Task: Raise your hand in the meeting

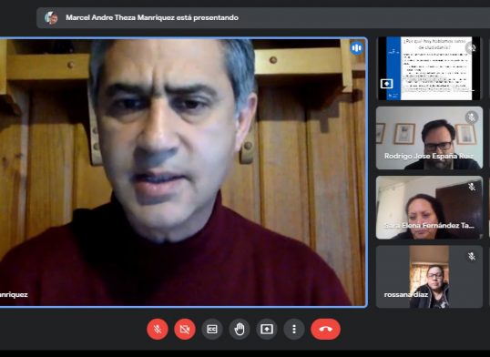Action: pyautogui.click(x=240, y=329)
